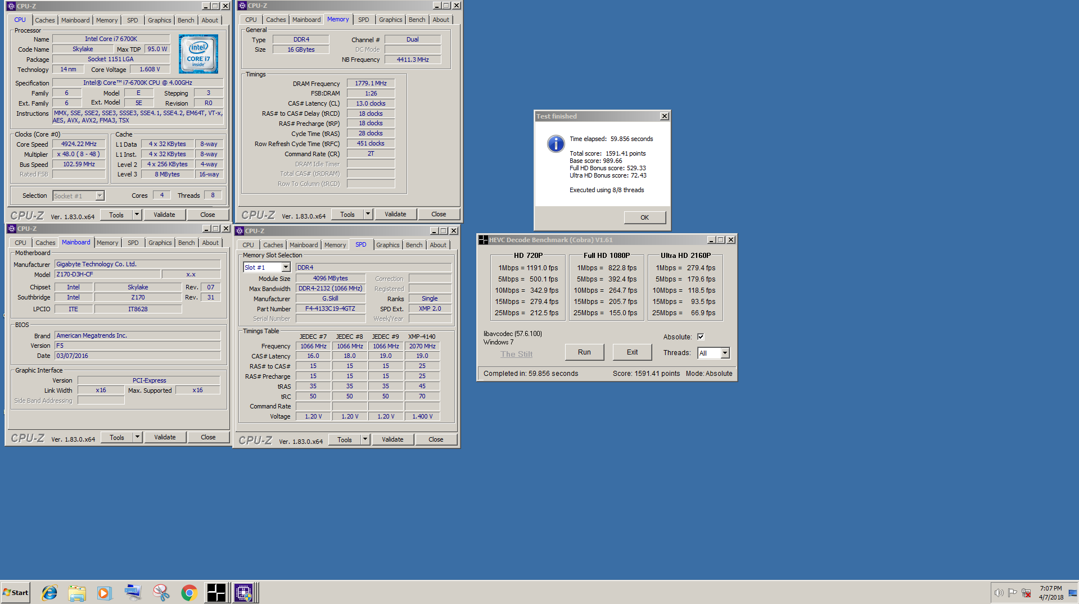Open the Snipping Tool taskbar icon
This screenshot has height=604, width=1079.
pyautogui.click(x=161, y=593)
